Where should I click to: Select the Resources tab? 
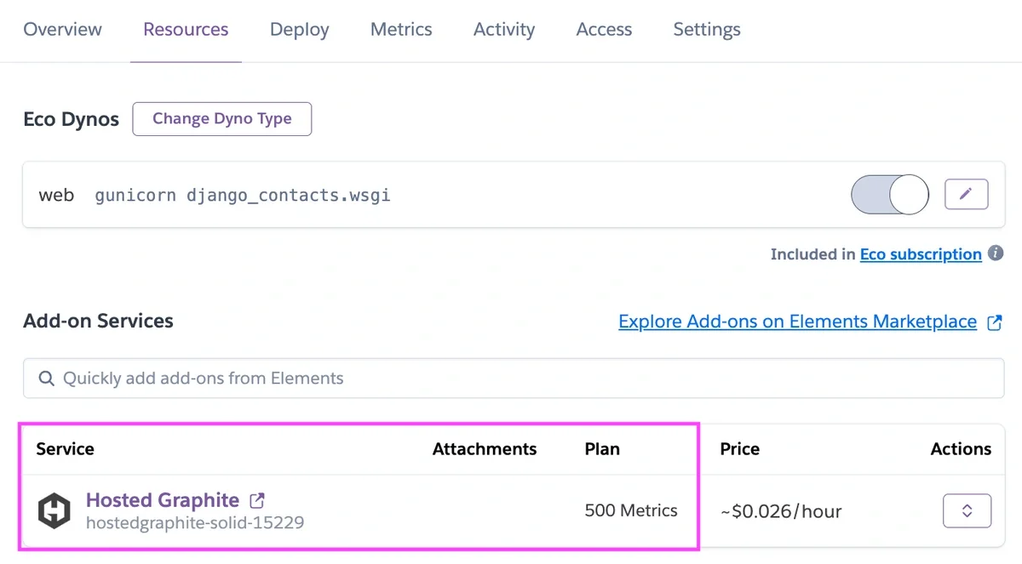pyautogui.click(x=186, y=30)
